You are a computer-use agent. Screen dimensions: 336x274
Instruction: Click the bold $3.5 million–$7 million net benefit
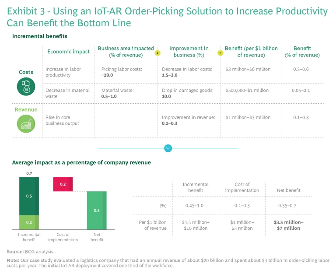pyautogui.click(x=288, y=225)
